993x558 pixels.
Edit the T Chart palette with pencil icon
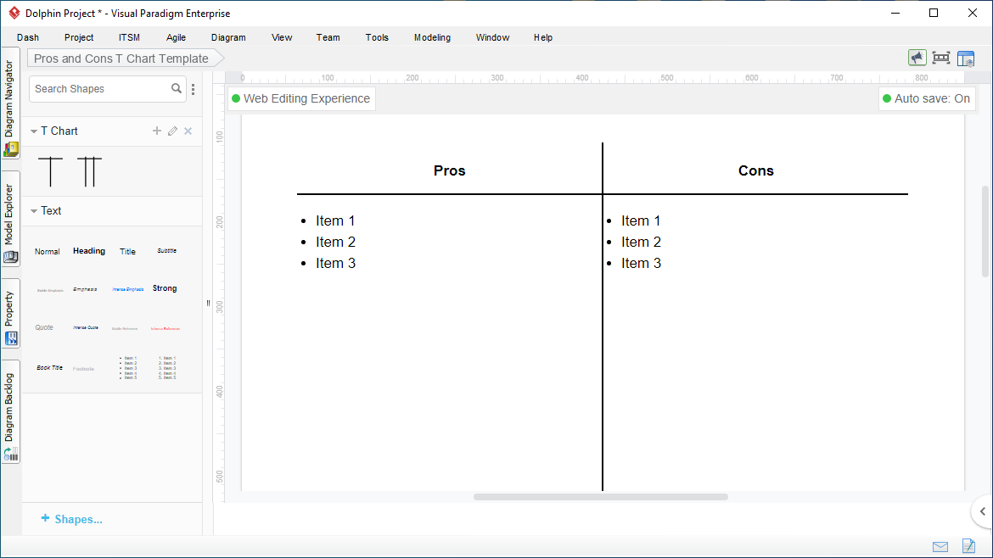point(172,131)
